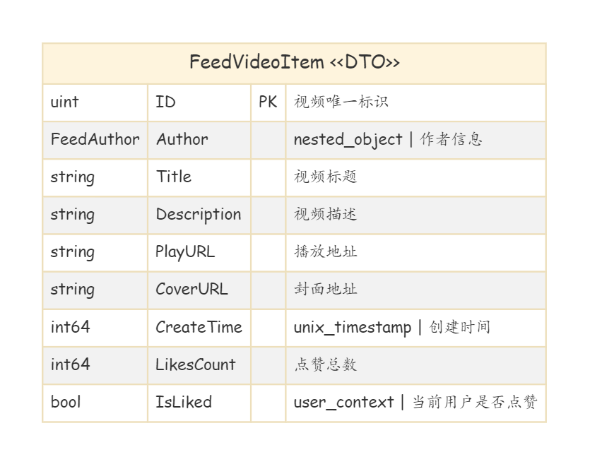Viewport: 590px width, 457px height.
Task: Click the PK key marker
Action: tap(268, 102)
